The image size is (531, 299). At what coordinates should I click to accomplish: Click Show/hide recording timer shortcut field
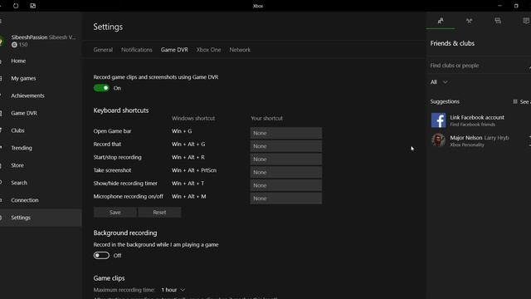click(x=285, y=185)
